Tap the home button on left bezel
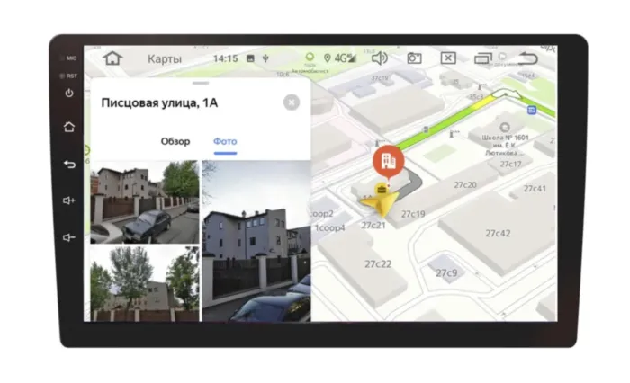 [69, 127]
